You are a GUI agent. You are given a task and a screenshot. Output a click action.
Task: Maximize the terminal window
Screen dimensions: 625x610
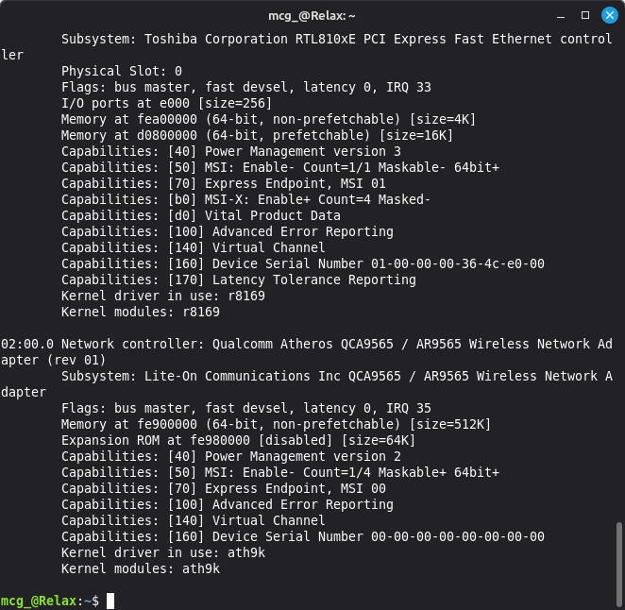tap(585, 15)
